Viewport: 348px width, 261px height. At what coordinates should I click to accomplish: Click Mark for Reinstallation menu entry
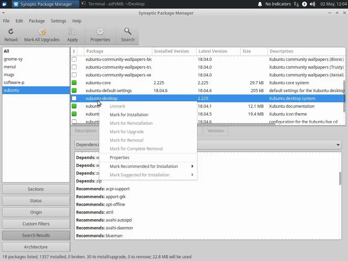coord(148,123)
